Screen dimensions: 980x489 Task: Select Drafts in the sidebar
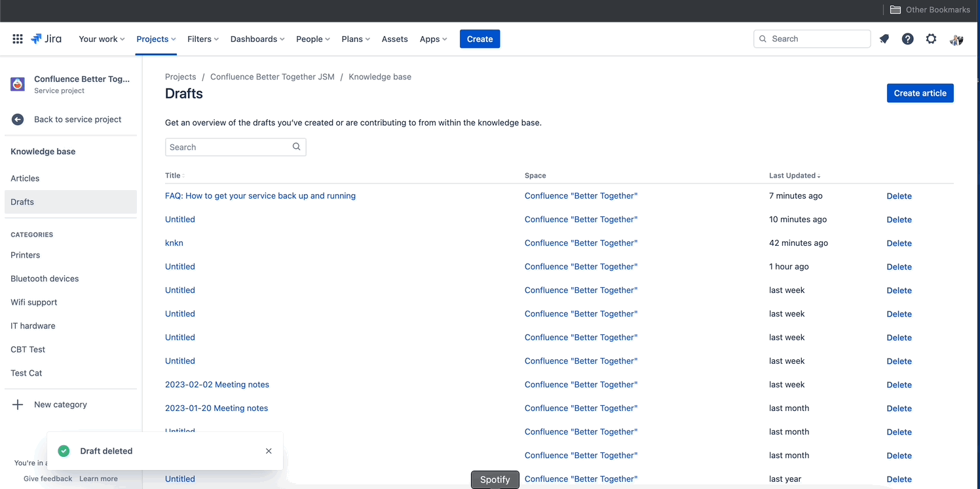[x=71, y=202]
